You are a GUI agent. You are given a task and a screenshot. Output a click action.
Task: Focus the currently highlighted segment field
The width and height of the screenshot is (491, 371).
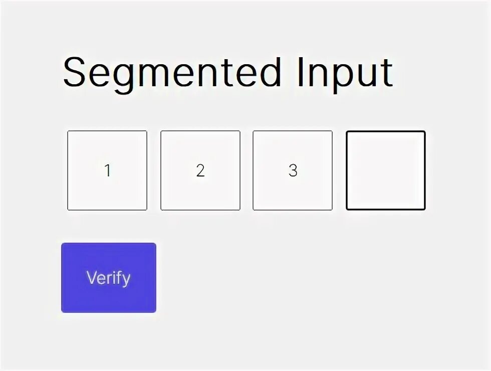point(386,170)
